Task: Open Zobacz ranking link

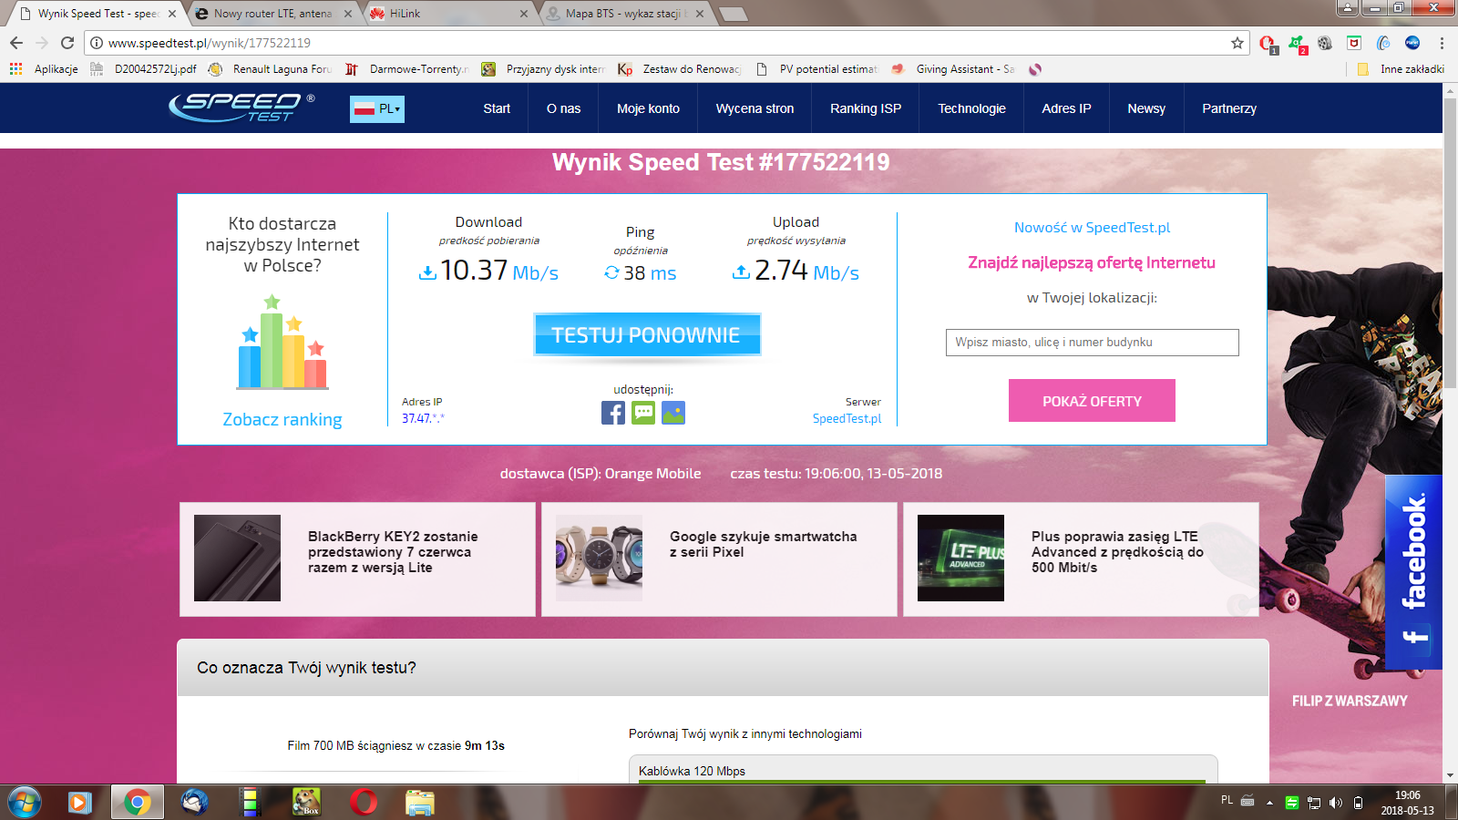Action: pyautogui.click(x=282, y=420)
